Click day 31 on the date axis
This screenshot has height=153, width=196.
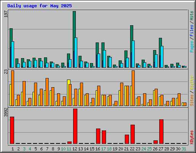point(184,149)
